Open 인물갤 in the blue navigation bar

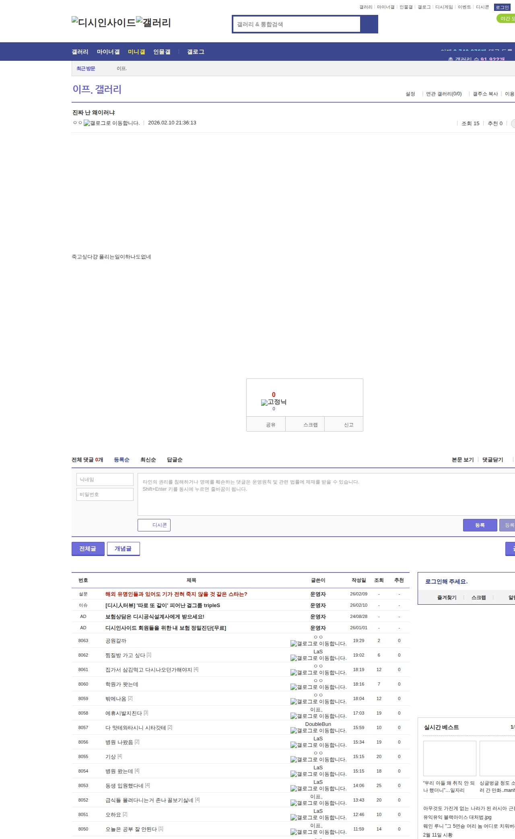pos(162,52)
